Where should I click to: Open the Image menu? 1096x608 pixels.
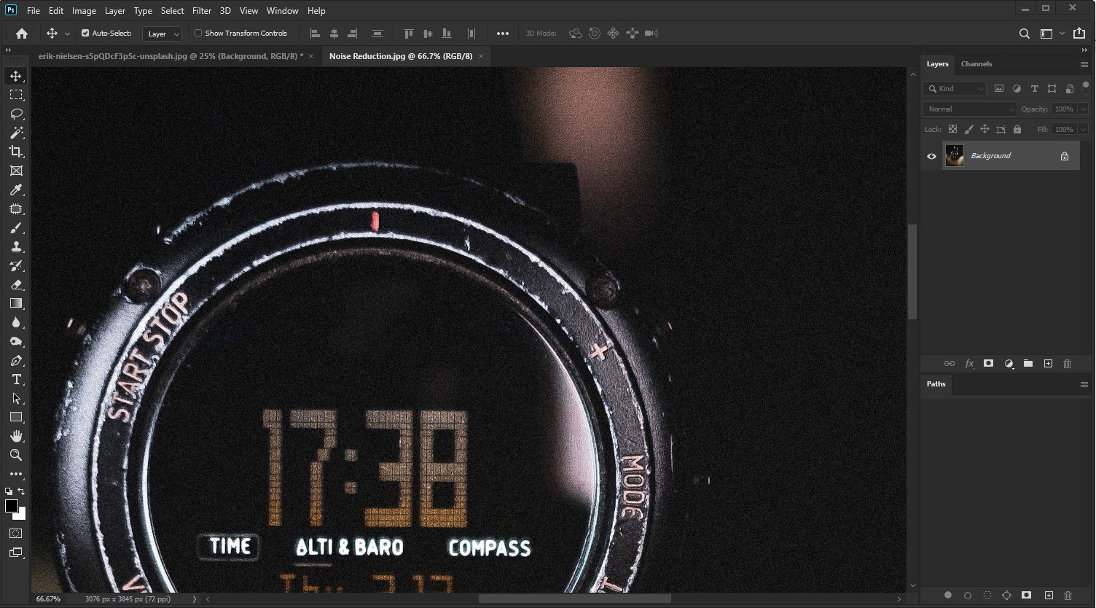click(84, 11)
